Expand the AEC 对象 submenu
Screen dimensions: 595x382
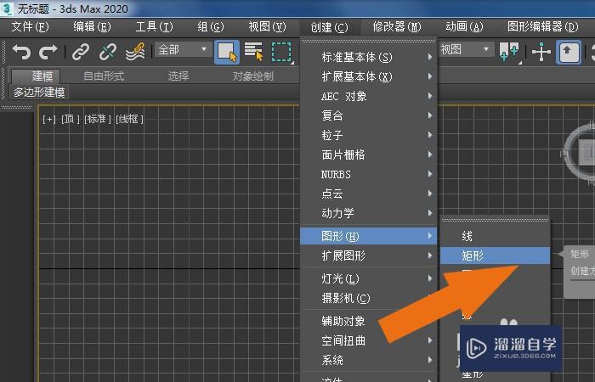point(368,96)
